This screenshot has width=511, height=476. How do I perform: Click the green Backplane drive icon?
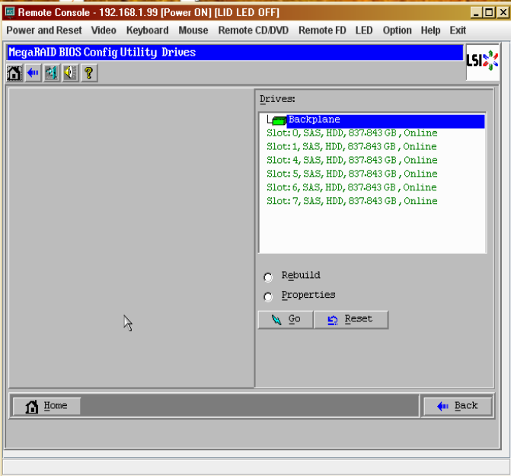[x=279, y=121]
